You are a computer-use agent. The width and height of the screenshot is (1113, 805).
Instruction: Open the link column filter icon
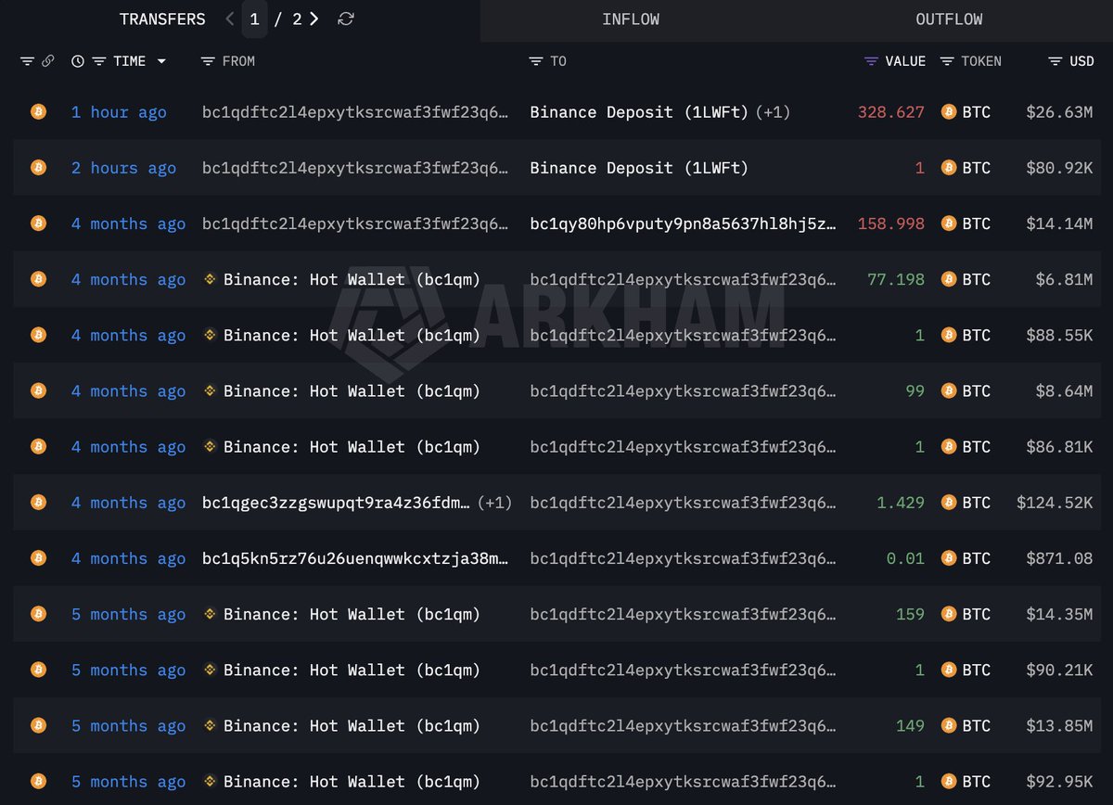point(27,61)
